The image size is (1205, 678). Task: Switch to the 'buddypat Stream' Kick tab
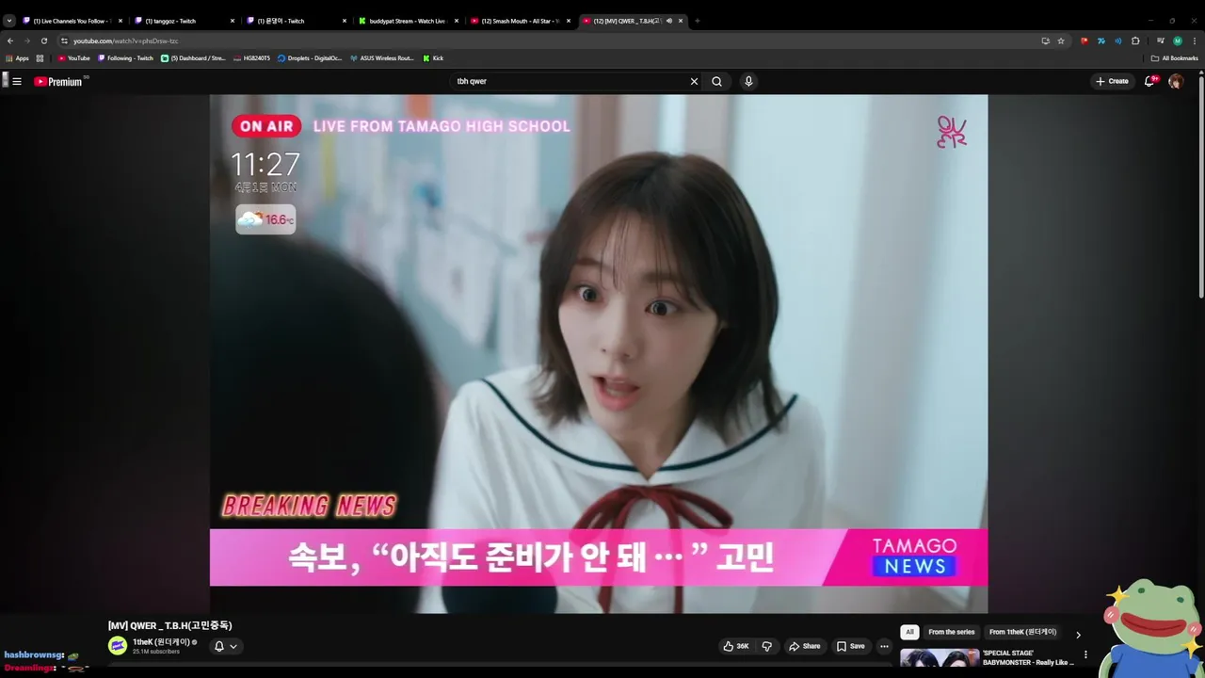(409, 21)
